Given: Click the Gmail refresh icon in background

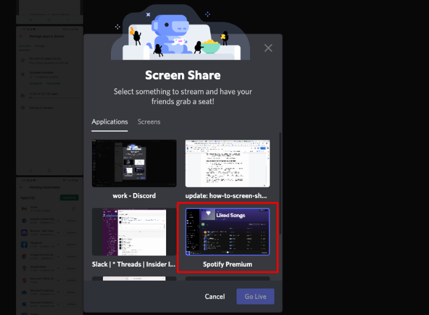Looking at the screenshot, I should point(74,209).
